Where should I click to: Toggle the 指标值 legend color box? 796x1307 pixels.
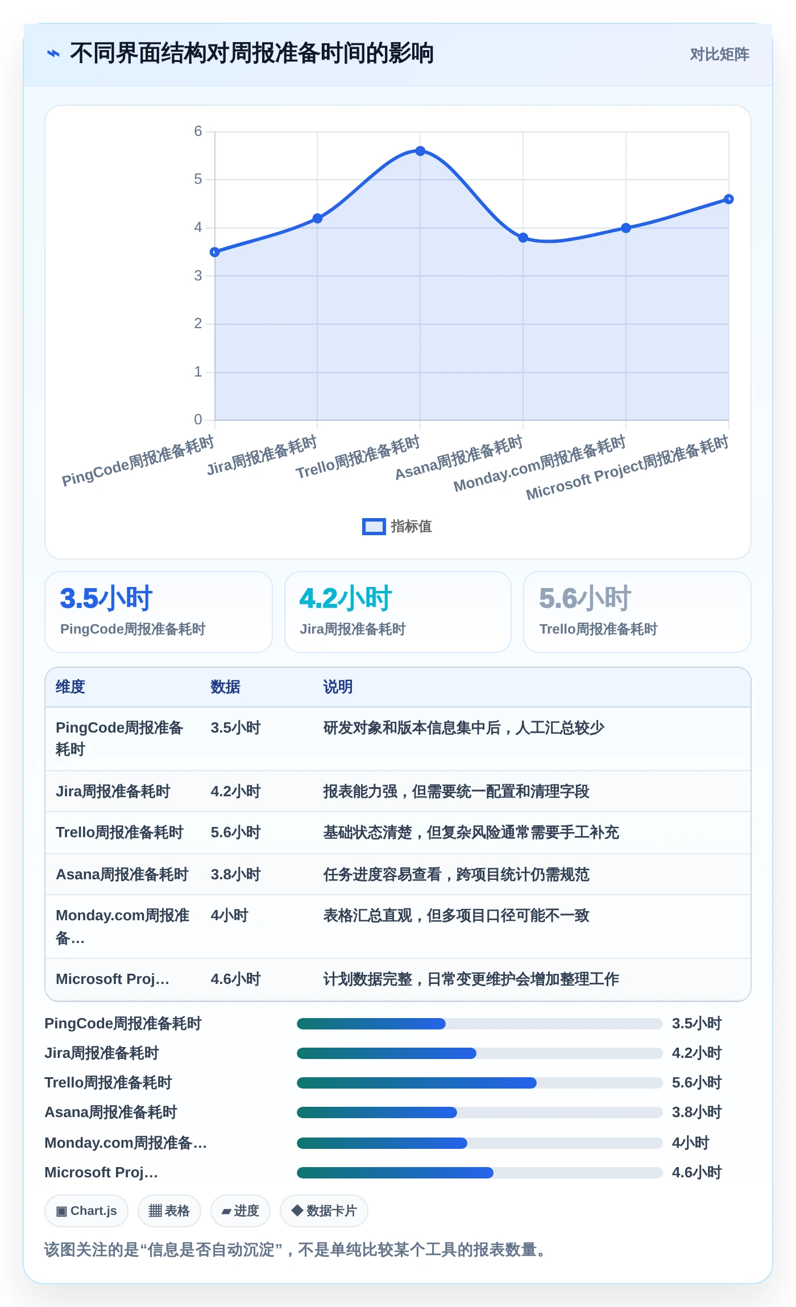pos(374,527)
